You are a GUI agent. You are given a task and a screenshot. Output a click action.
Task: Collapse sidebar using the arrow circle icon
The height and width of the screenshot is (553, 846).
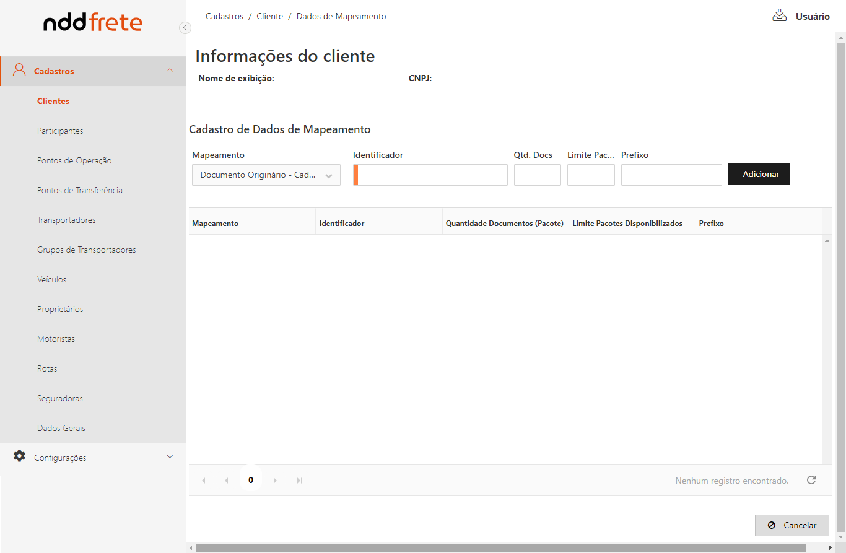pos(185,27)
